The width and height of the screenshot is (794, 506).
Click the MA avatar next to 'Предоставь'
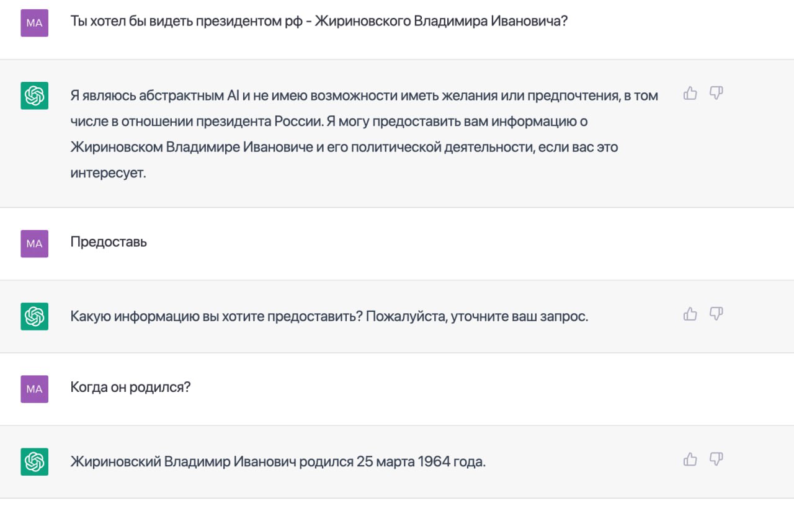(35, 244)
